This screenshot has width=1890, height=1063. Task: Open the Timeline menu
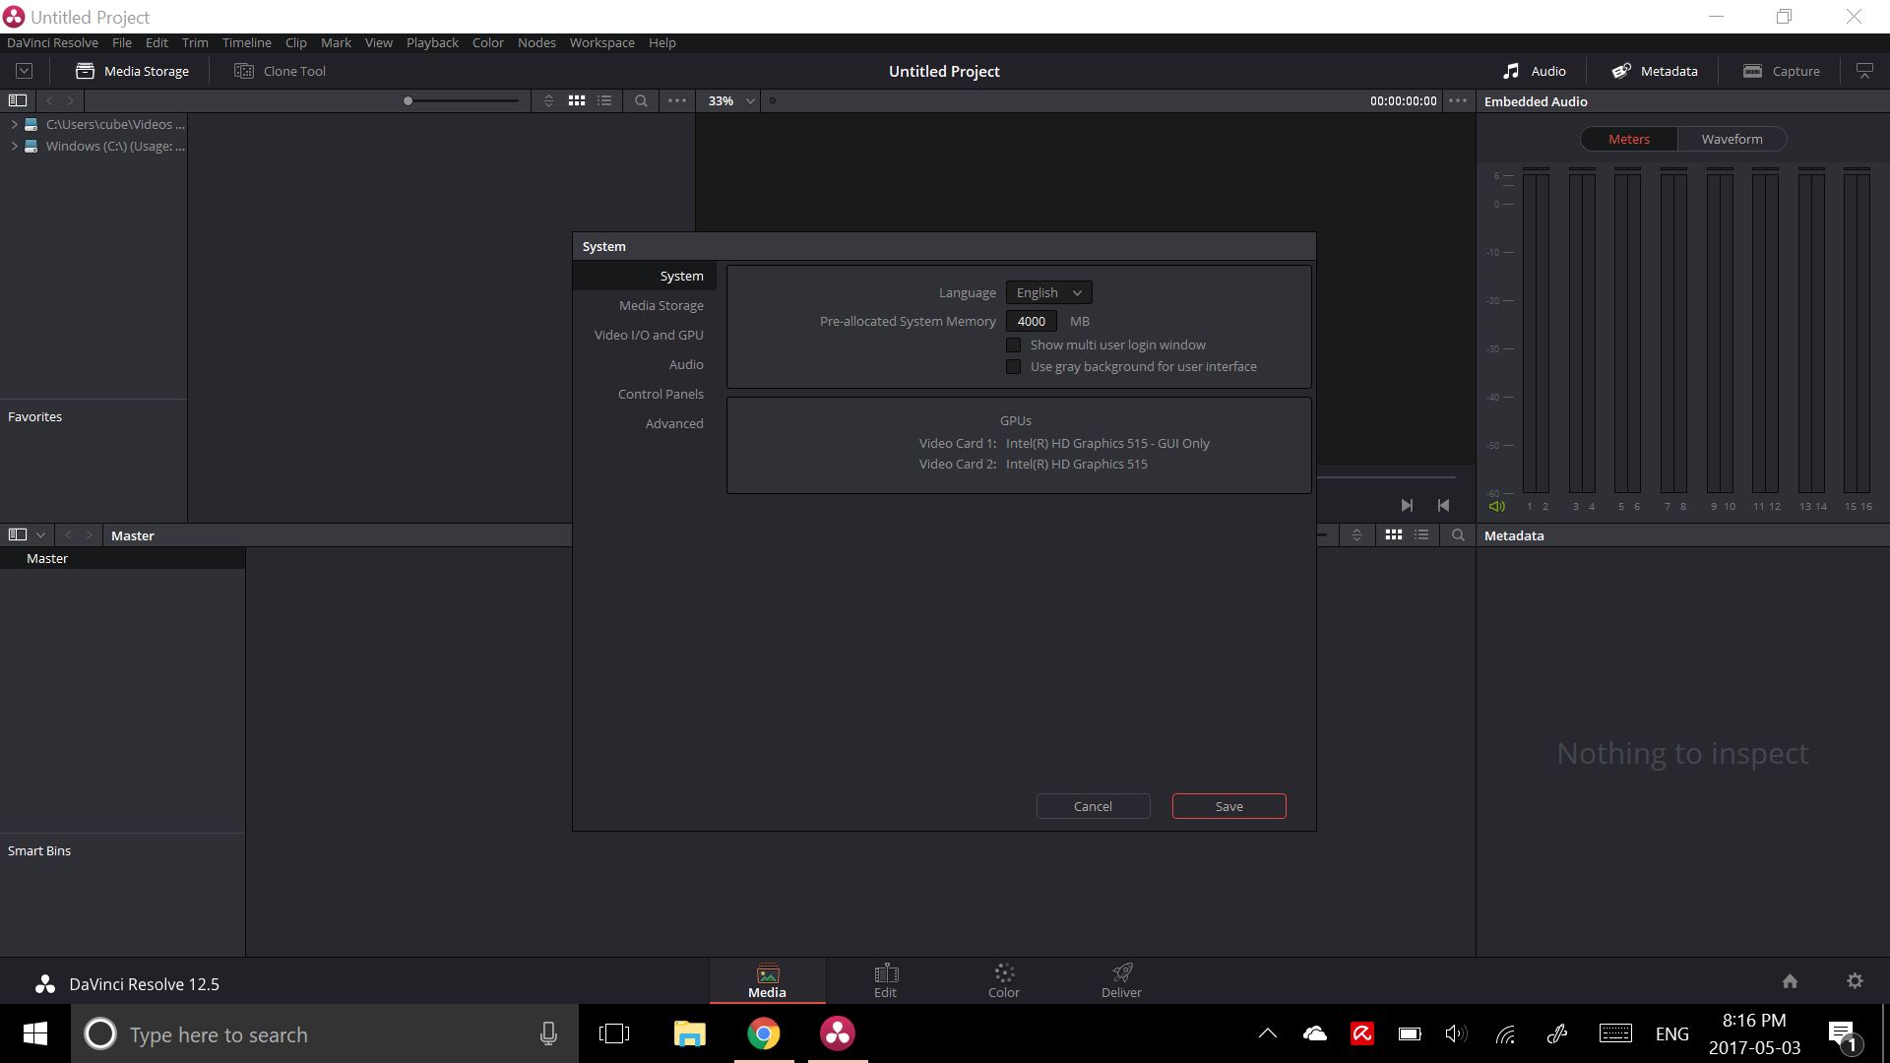(246, 42)
